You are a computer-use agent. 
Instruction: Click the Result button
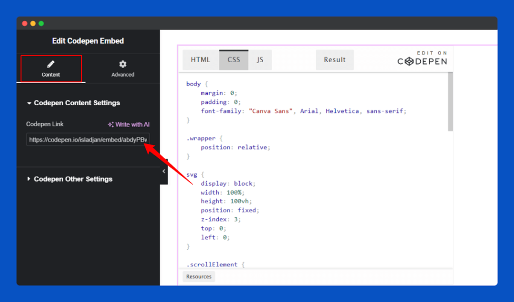click(x=334, y=60)
